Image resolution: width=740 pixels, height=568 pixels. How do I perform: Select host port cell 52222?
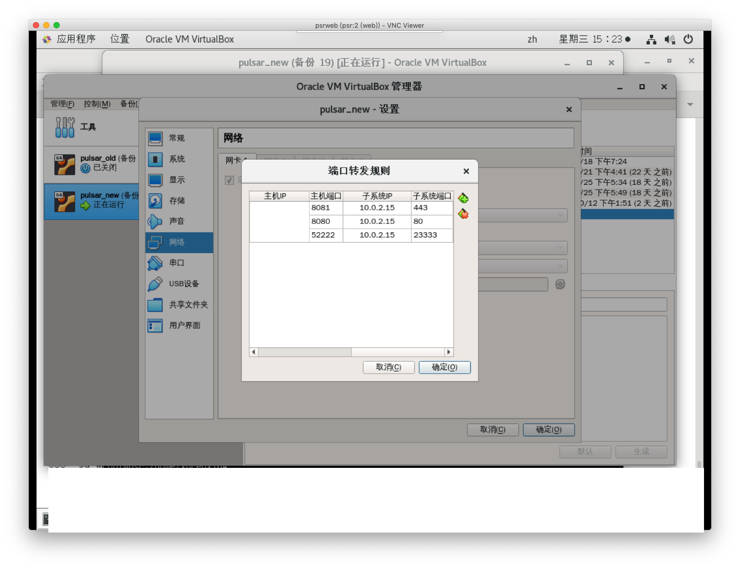(326, 235)
